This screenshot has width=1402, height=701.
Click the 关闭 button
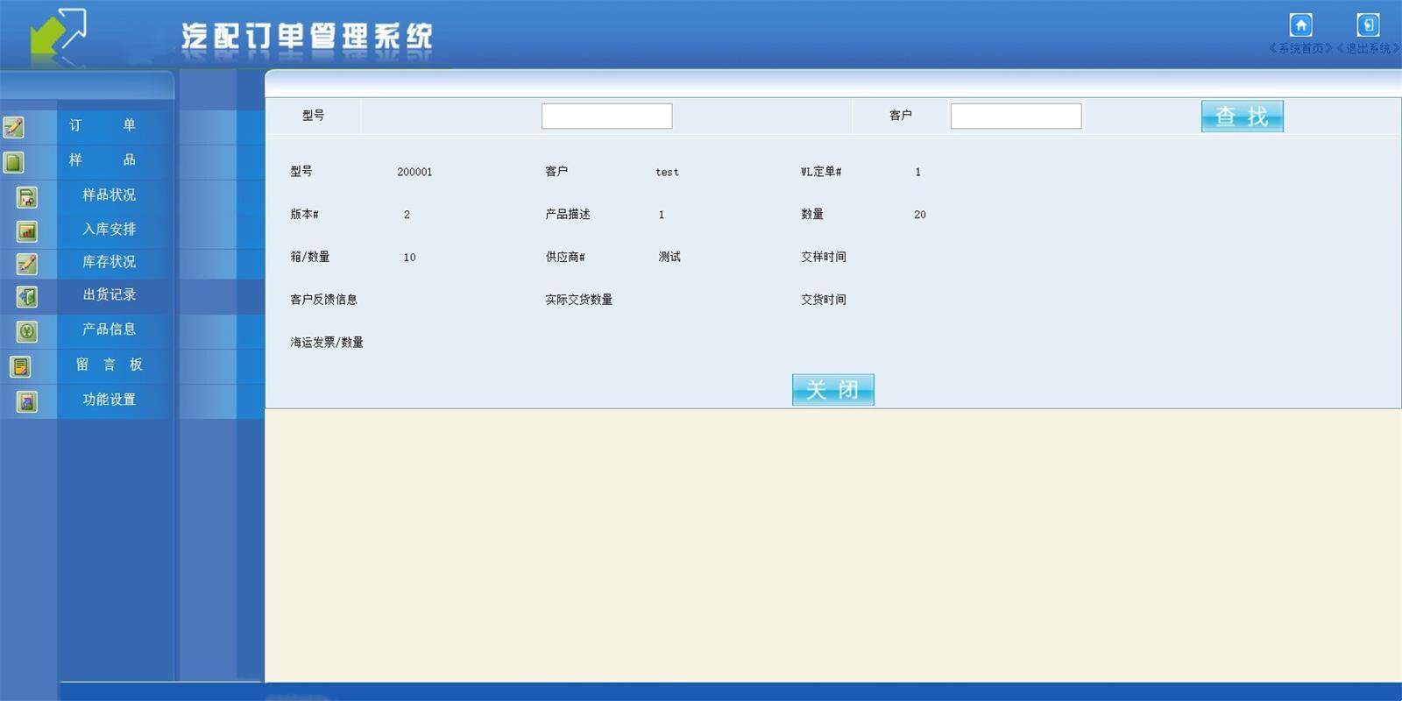tap(832, 389)
